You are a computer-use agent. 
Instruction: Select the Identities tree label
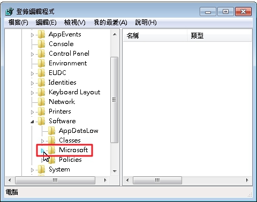(63, 83)
